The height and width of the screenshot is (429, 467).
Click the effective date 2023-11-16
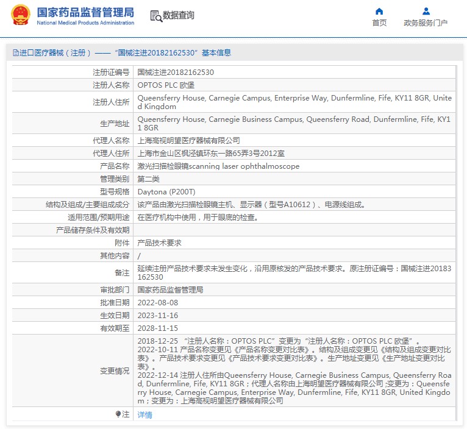coord(157,315)
